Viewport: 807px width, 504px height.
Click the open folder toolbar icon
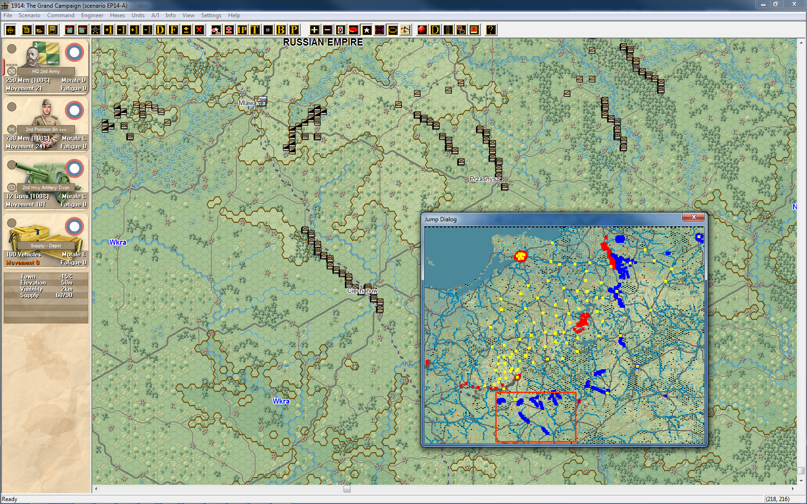[40, 30]
